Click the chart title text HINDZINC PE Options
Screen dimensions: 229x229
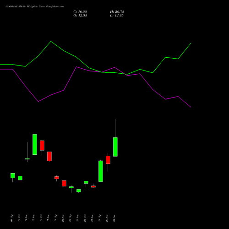34,7
